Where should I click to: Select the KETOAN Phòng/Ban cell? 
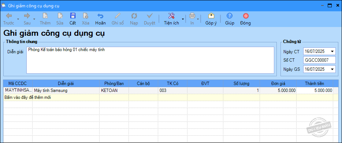114,90
